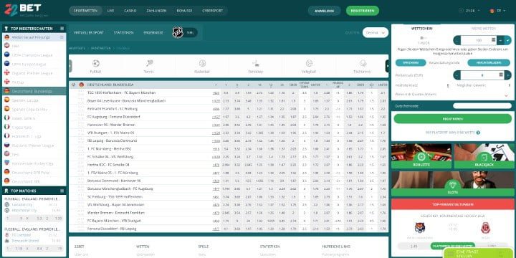
Task: Open the Quoten format dropdown
Action: [x=375, y=32]
